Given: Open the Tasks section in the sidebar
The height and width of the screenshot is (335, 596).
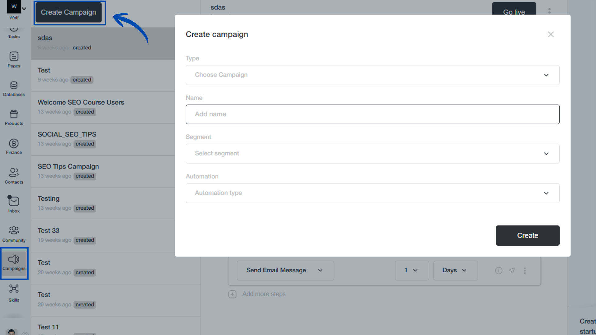Looking at the screenshot, I should (x=14, y=30).
